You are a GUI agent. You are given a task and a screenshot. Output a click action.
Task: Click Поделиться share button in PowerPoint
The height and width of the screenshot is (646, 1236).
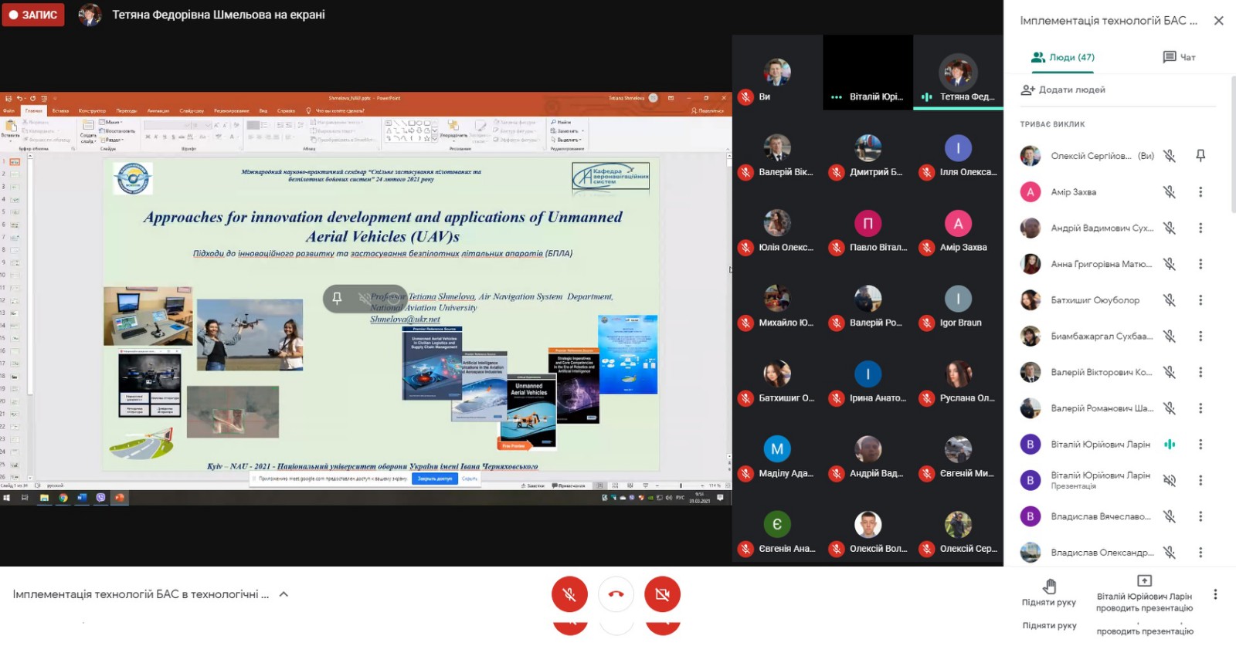[708, 111]
